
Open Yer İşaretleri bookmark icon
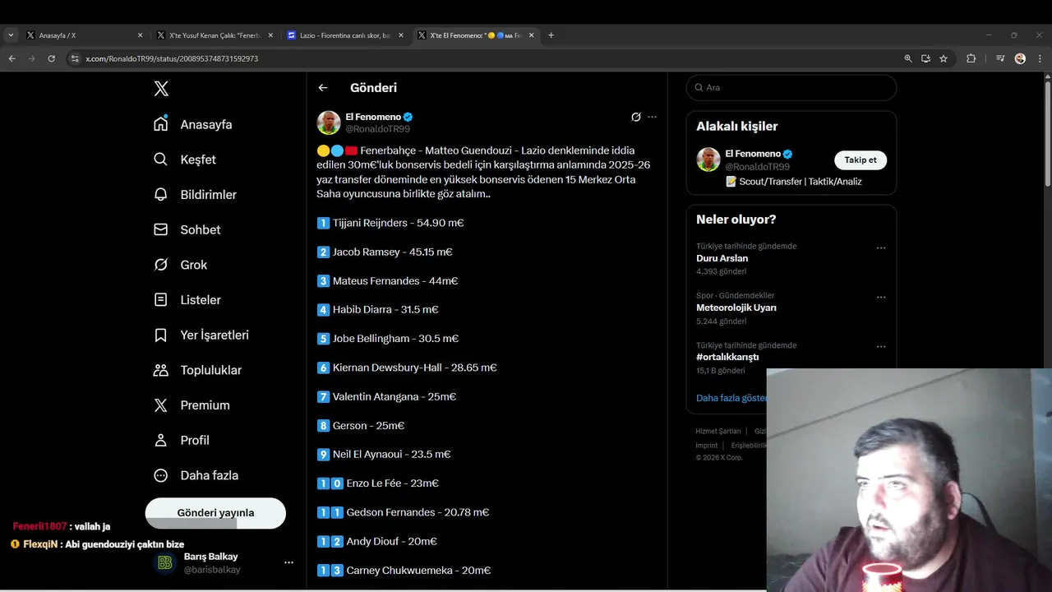click(x=161, y=335)
